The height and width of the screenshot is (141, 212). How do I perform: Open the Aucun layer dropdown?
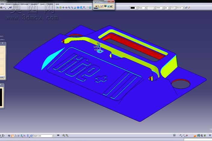tap(180, 8)
